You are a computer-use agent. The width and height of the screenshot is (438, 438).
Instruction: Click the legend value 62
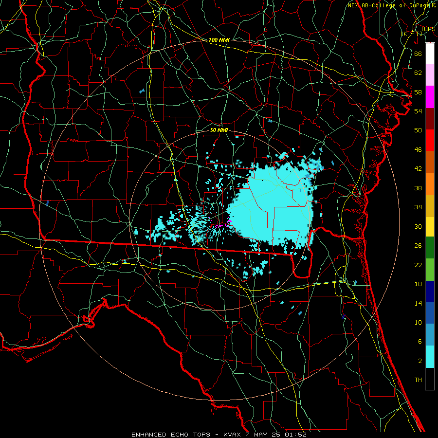[418, 73]
